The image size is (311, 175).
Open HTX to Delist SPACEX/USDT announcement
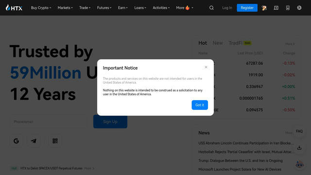[51, 168]
